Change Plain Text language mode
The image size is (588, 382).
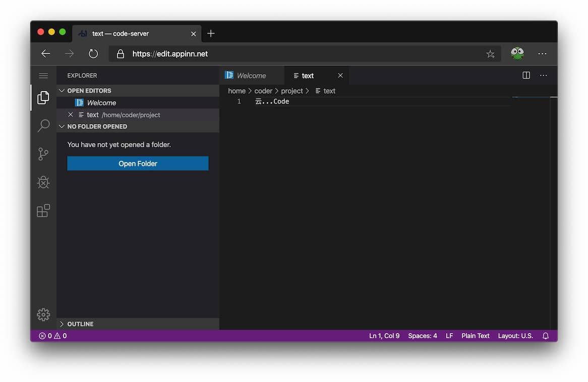(475, 336)
